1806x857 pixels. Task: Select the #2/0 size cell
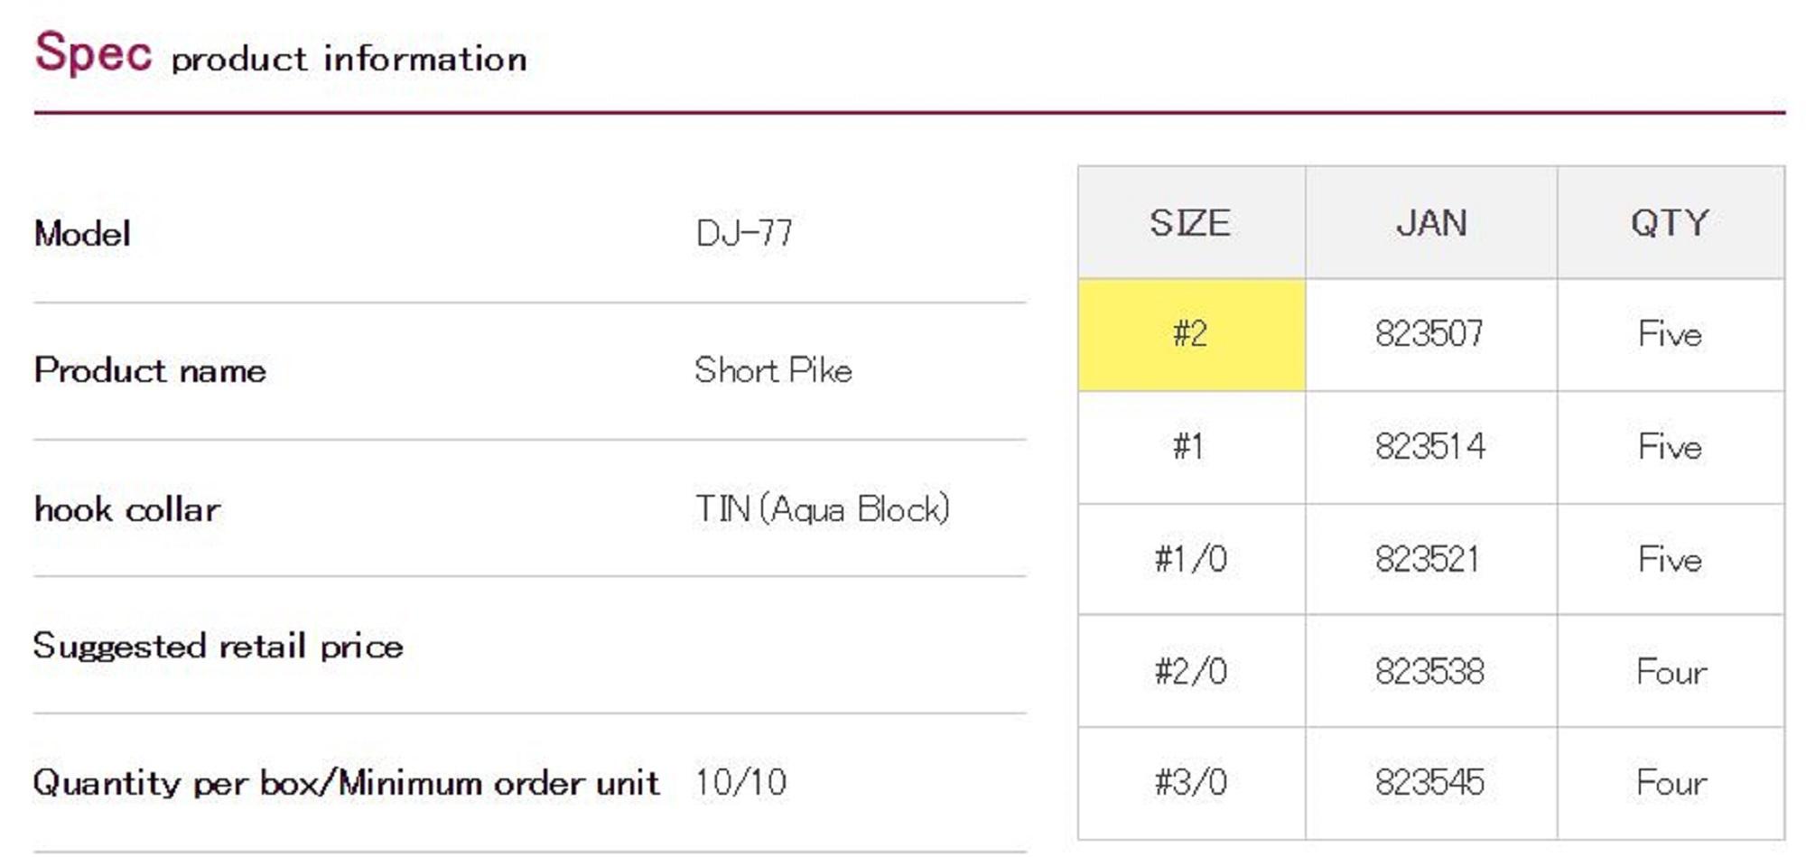coord(1190,671)
